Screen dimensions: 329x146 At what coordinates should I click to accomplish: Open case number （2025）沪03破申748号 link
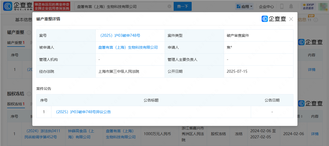point(119,35)
